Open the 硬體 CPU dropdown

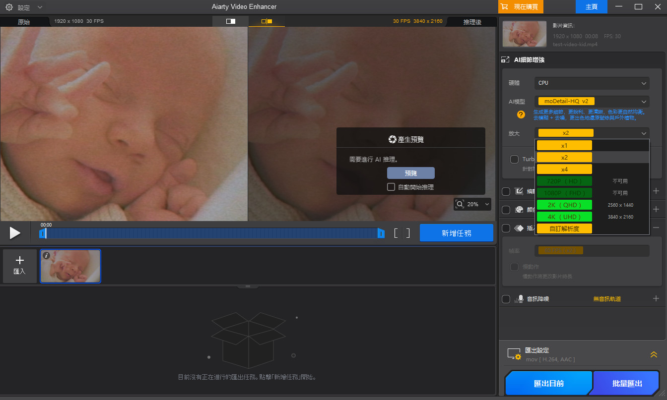coord(592,83)
